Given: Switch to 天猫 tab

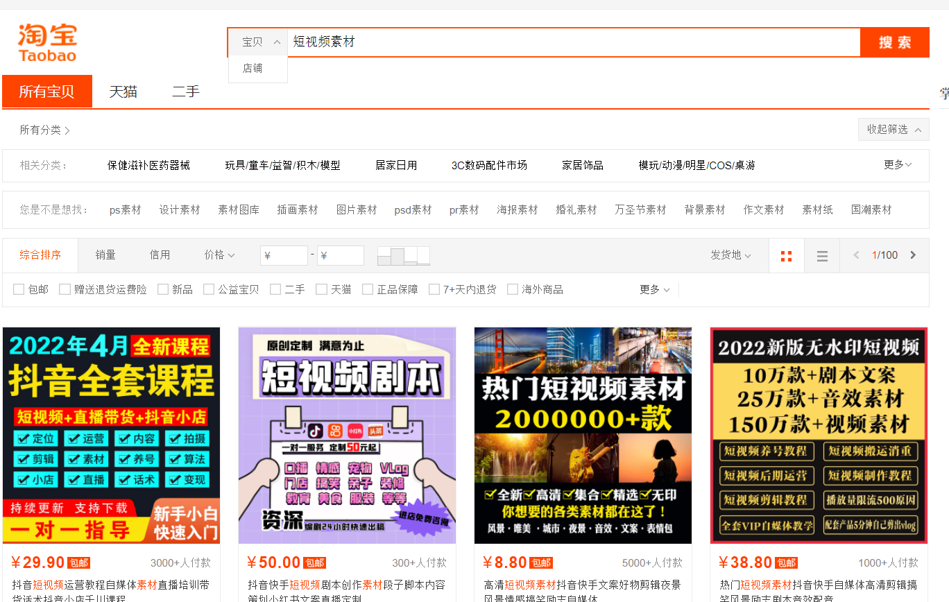Looking at the screenshot, I should pos(123,92).
